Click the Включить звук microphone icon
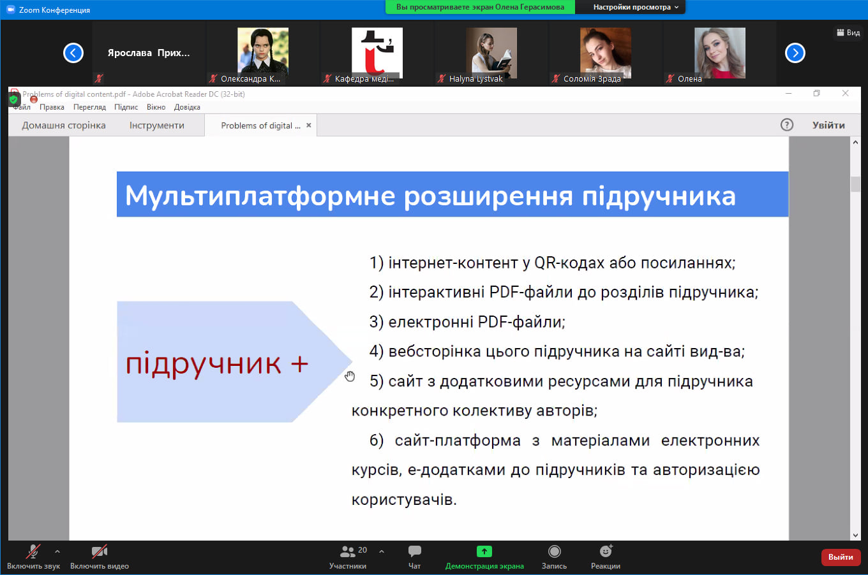 click(x=33, y=551)
